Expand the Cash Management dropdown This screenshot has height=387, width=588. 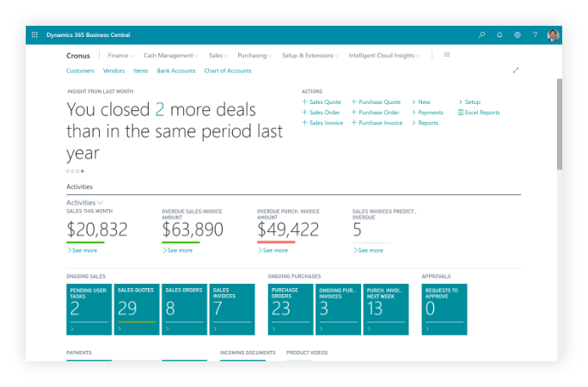(x=170, y=55)
